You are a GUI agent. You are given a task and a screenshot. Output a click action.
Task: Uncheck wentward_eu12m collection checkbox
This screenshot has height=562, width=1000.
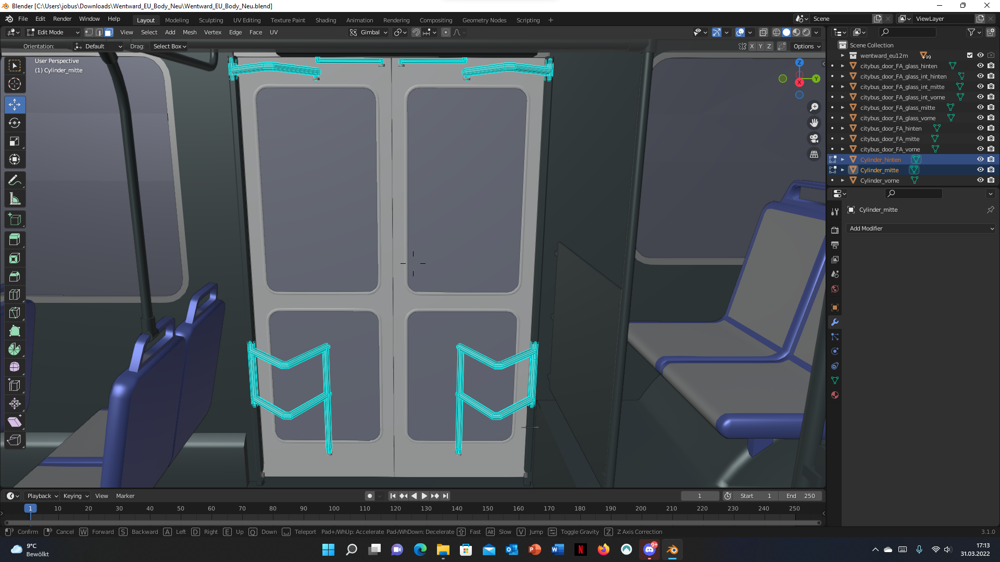tap(969, 55)
